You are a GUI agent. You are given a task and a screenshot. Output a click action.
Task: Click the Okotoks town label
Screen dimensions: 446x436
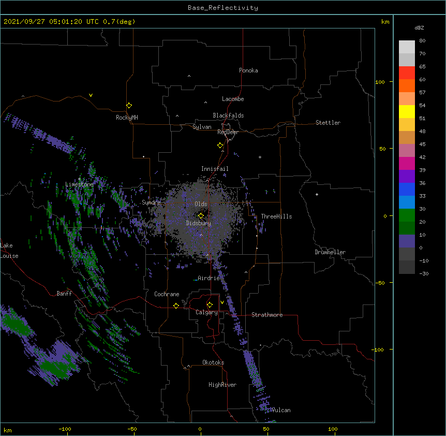213,362
